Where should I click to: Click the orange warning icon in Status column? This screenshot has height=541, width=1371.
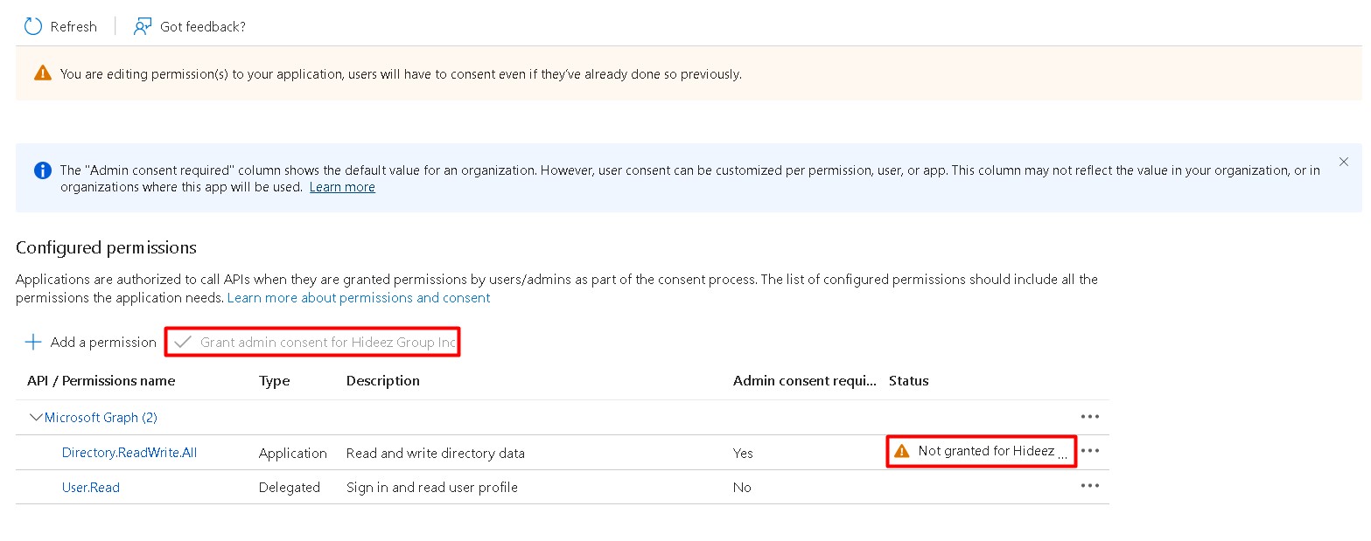pyautogui.click(x=902, y=451)
